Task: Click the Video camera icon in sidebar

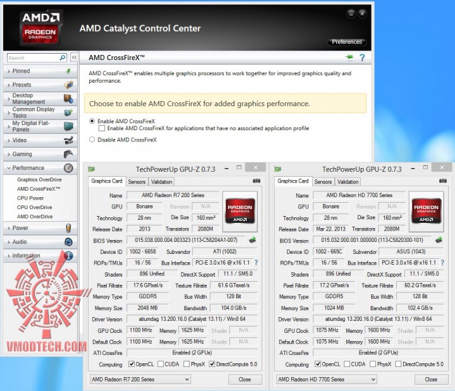Action: 68,140
